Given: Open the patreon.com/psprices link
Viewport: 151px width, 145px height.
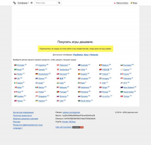Looking at the screenshot, I should [71, 112].
